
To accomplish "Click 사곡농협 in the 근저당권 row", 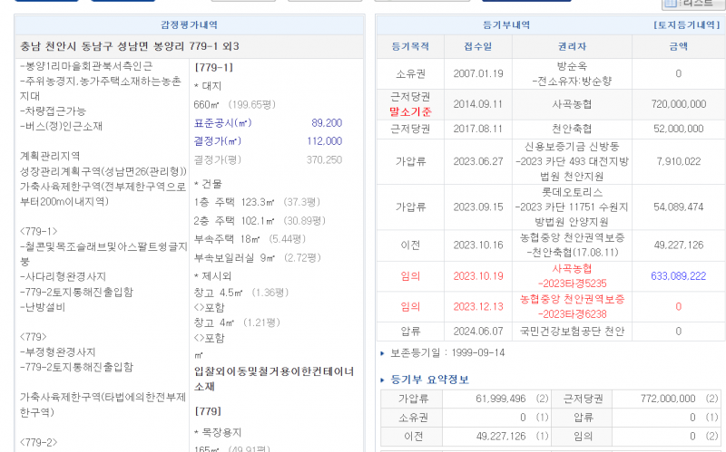I will [572, 104].
